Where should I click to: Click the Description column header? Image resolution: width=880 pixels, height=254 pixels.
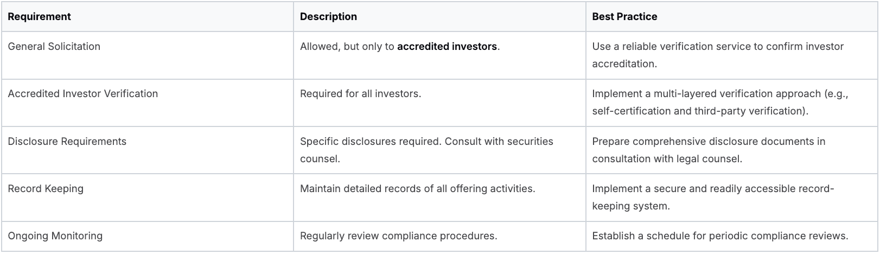328,17
